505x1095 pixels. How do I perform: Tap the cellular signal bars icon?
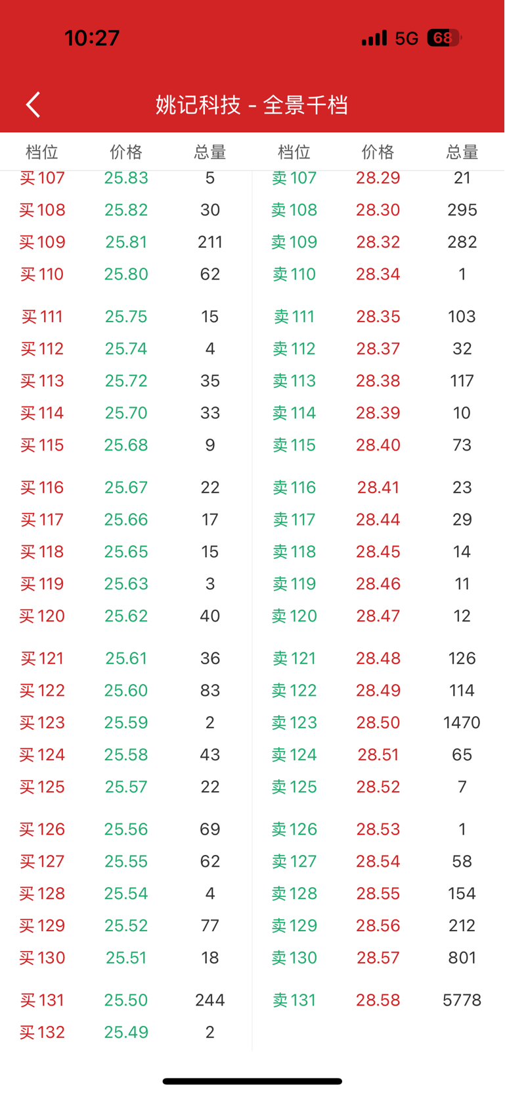point(374,38)
